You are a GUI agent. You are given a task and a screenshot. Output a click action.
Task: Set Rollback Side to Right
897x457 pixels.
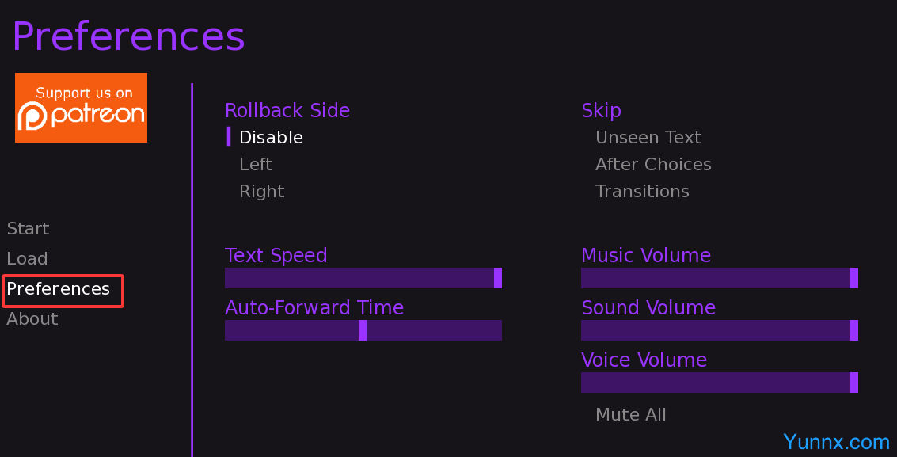(x=261, y=192)
